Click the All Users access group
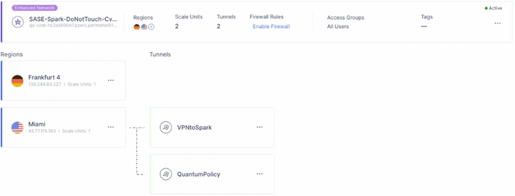515x196 pixels. 338,27
